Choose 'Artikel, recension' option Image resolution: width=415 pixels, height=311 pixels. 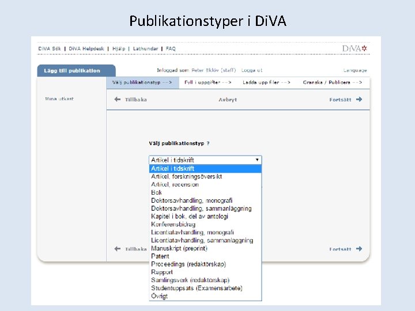point(205,185)
